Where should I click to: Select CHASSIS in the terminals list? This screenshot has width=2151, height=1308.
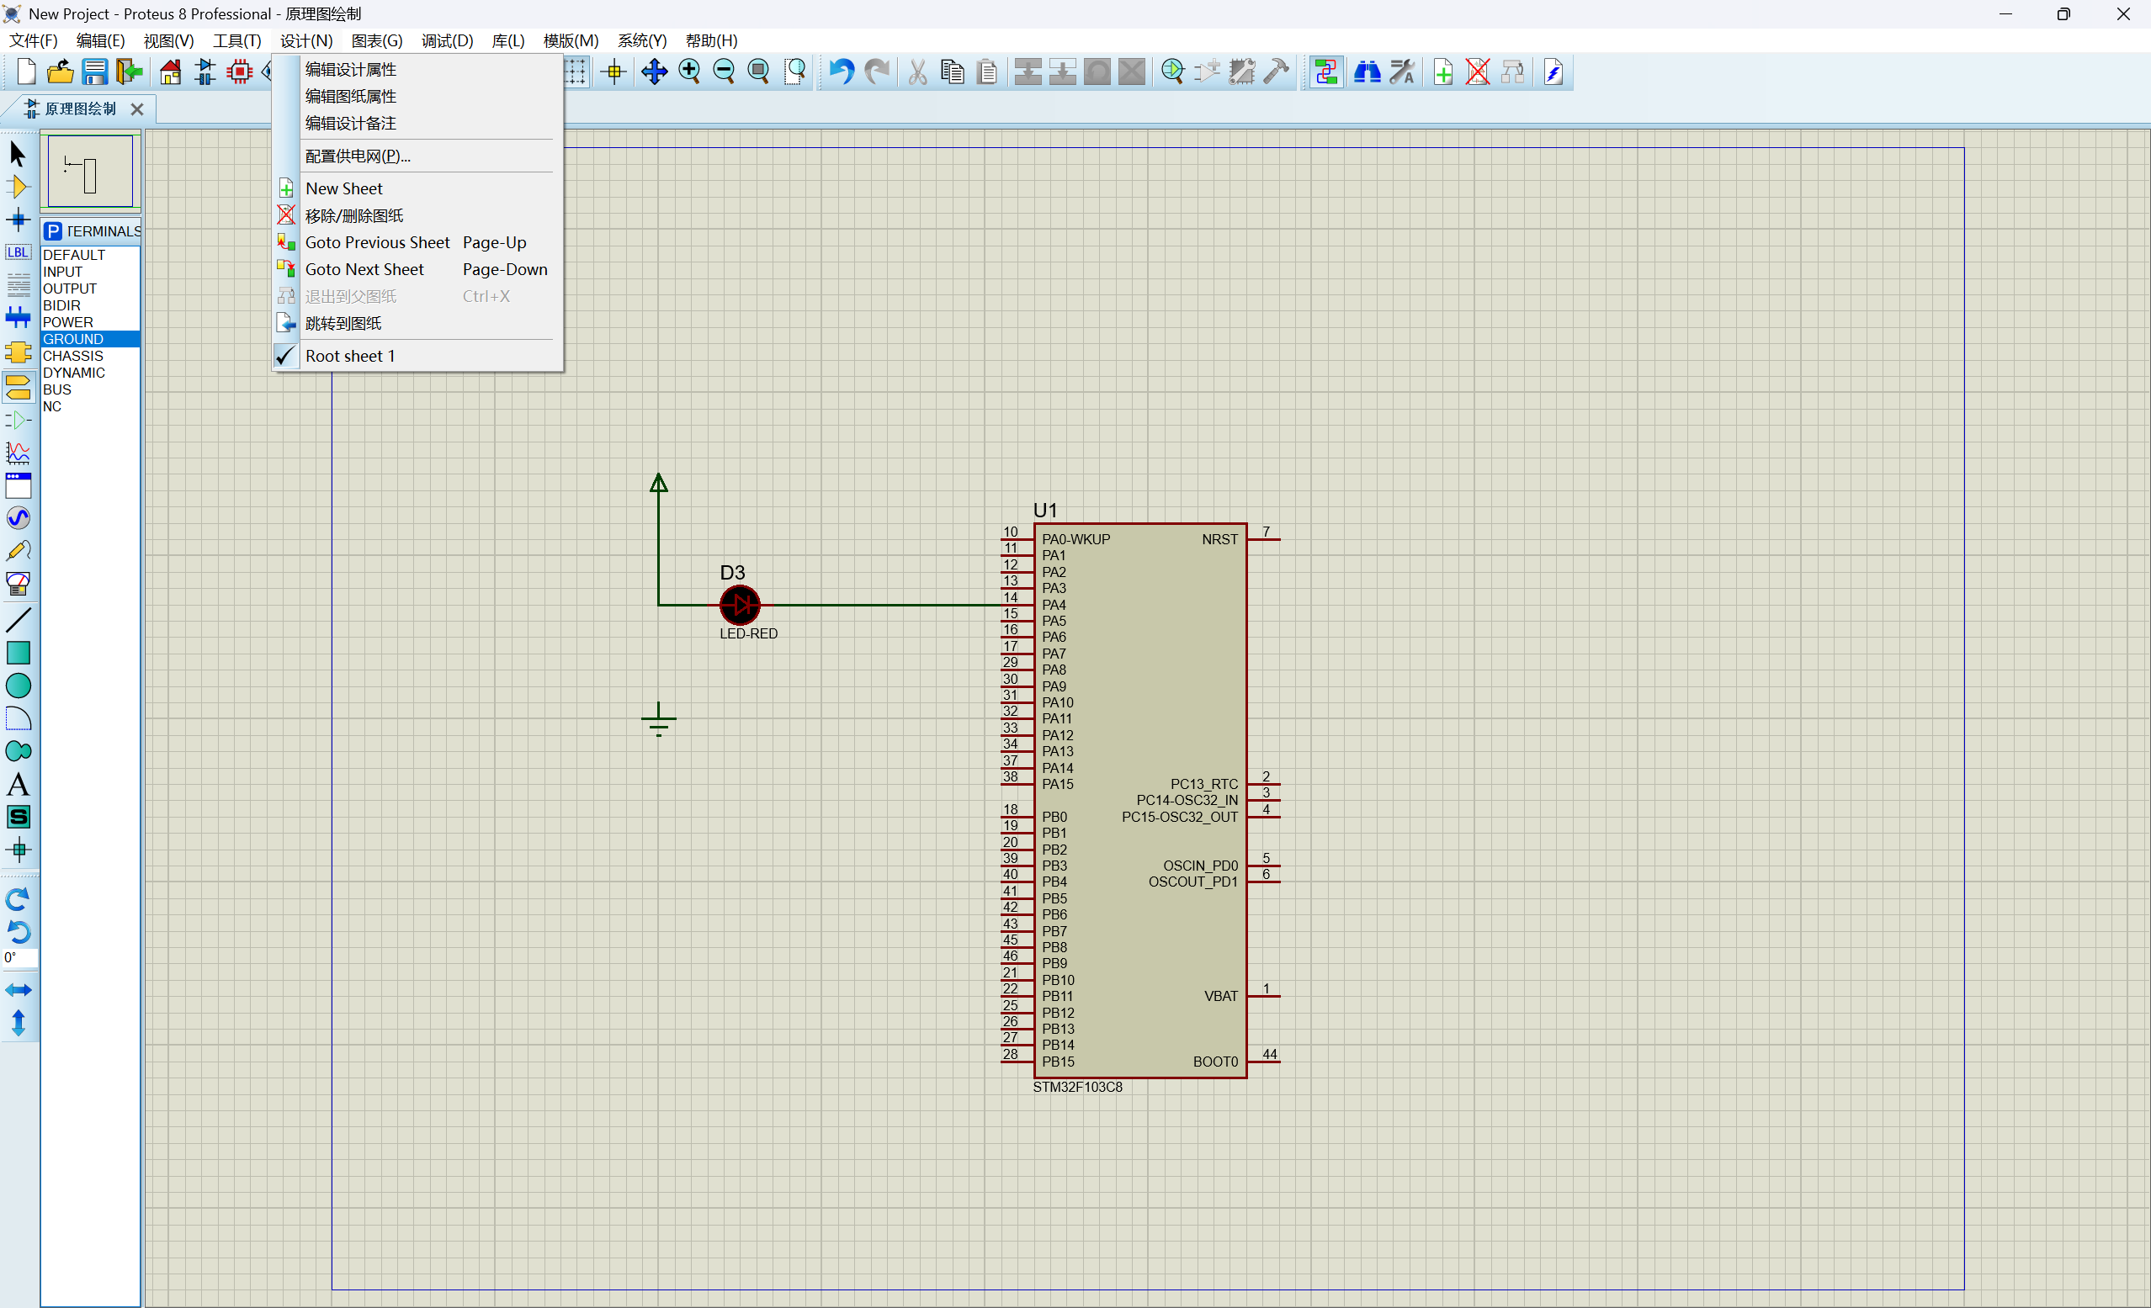click(91, 356)
